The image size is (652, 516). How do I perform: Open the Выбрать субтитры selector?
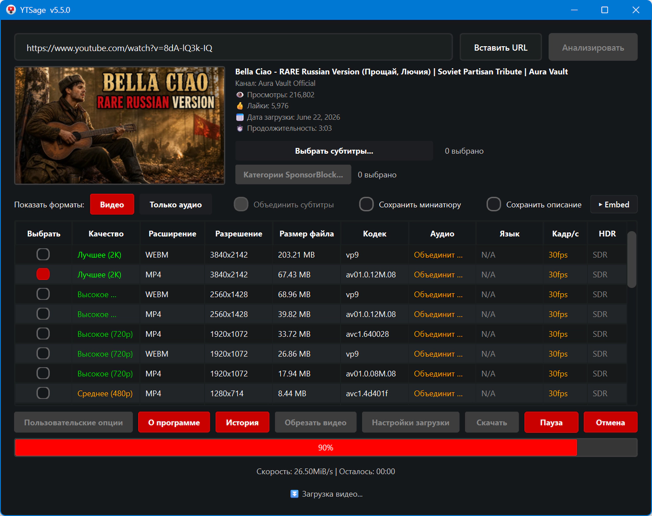(334, 151)
